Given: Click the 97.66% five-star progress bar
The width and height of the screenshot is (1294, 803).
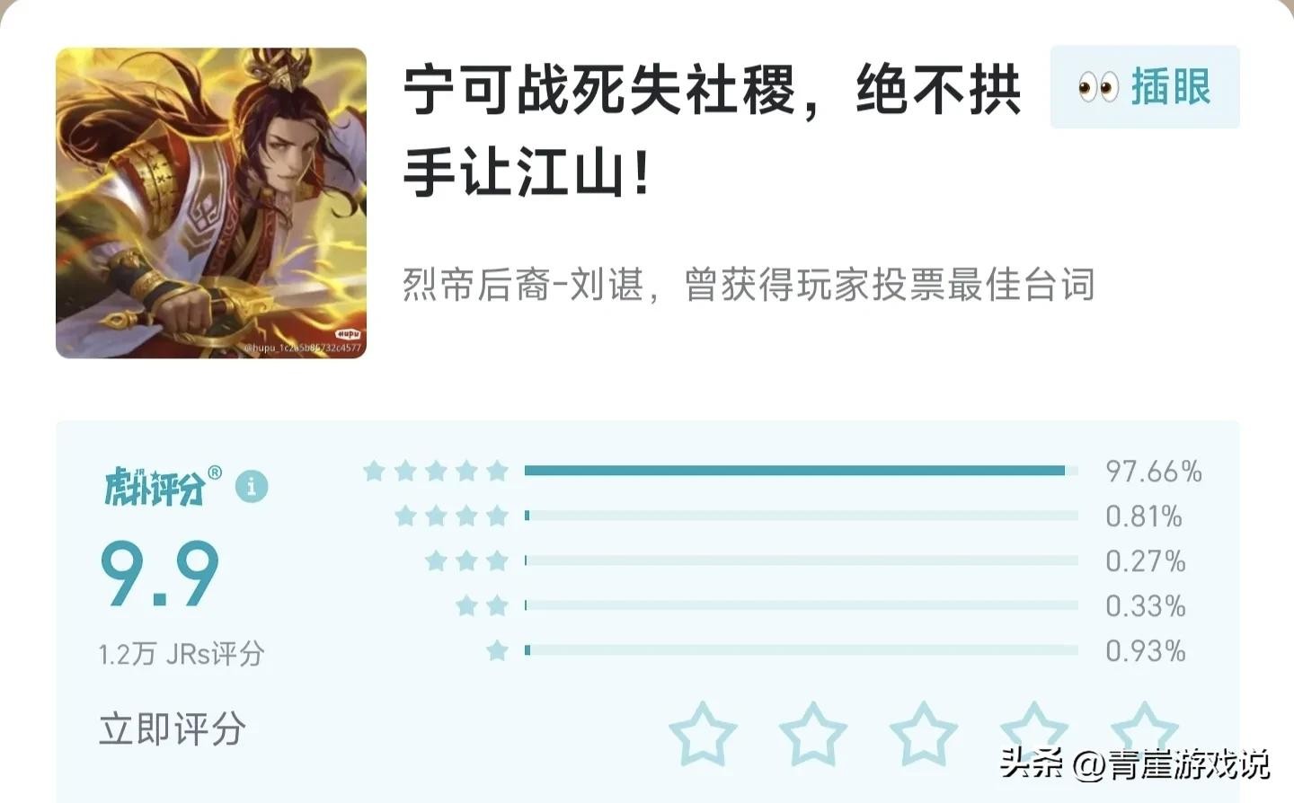Looking at the screenshot, I should pyautogui.click(x=802, y=471).
